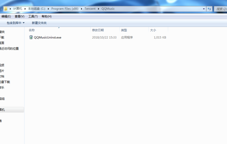Viewport: 227px width, 144px height.
Task: Expand the arrow after Tencent breadcrumb
Action: point(99,9)
